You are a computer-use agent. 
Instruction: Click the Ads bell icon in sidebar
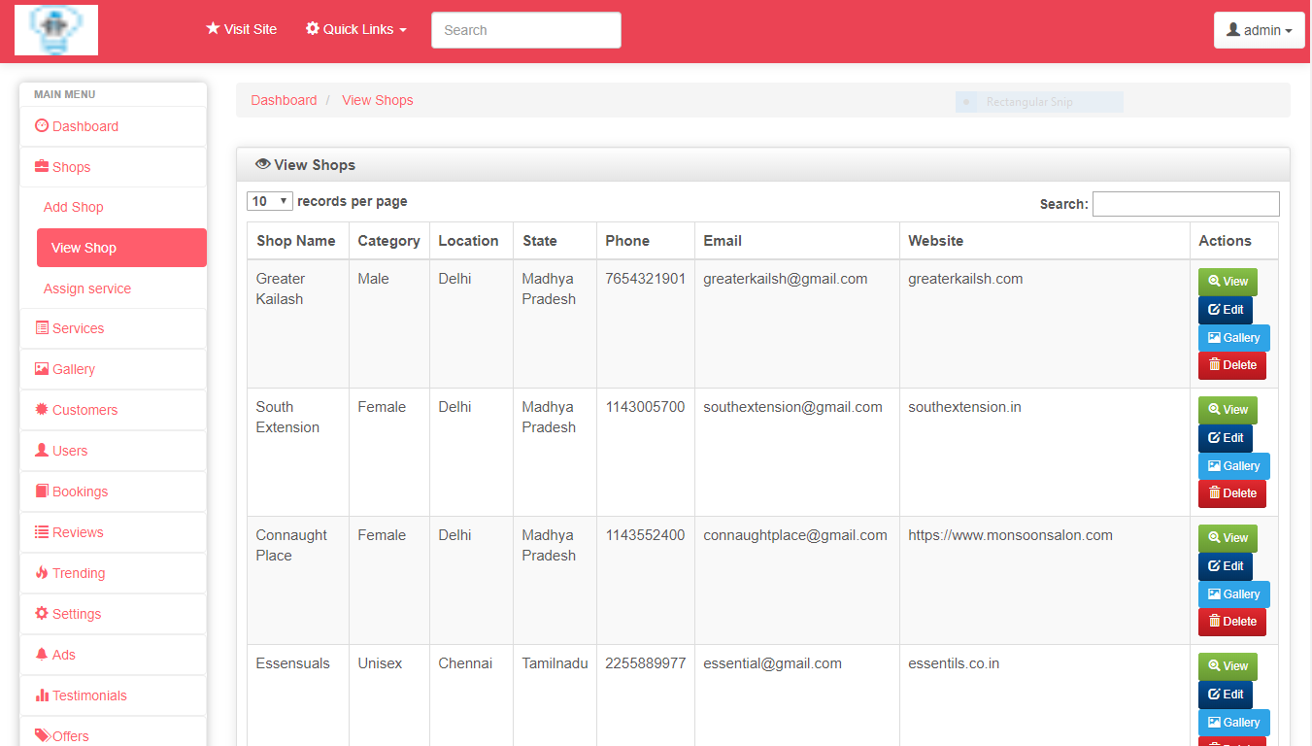(x=42, y=655)
